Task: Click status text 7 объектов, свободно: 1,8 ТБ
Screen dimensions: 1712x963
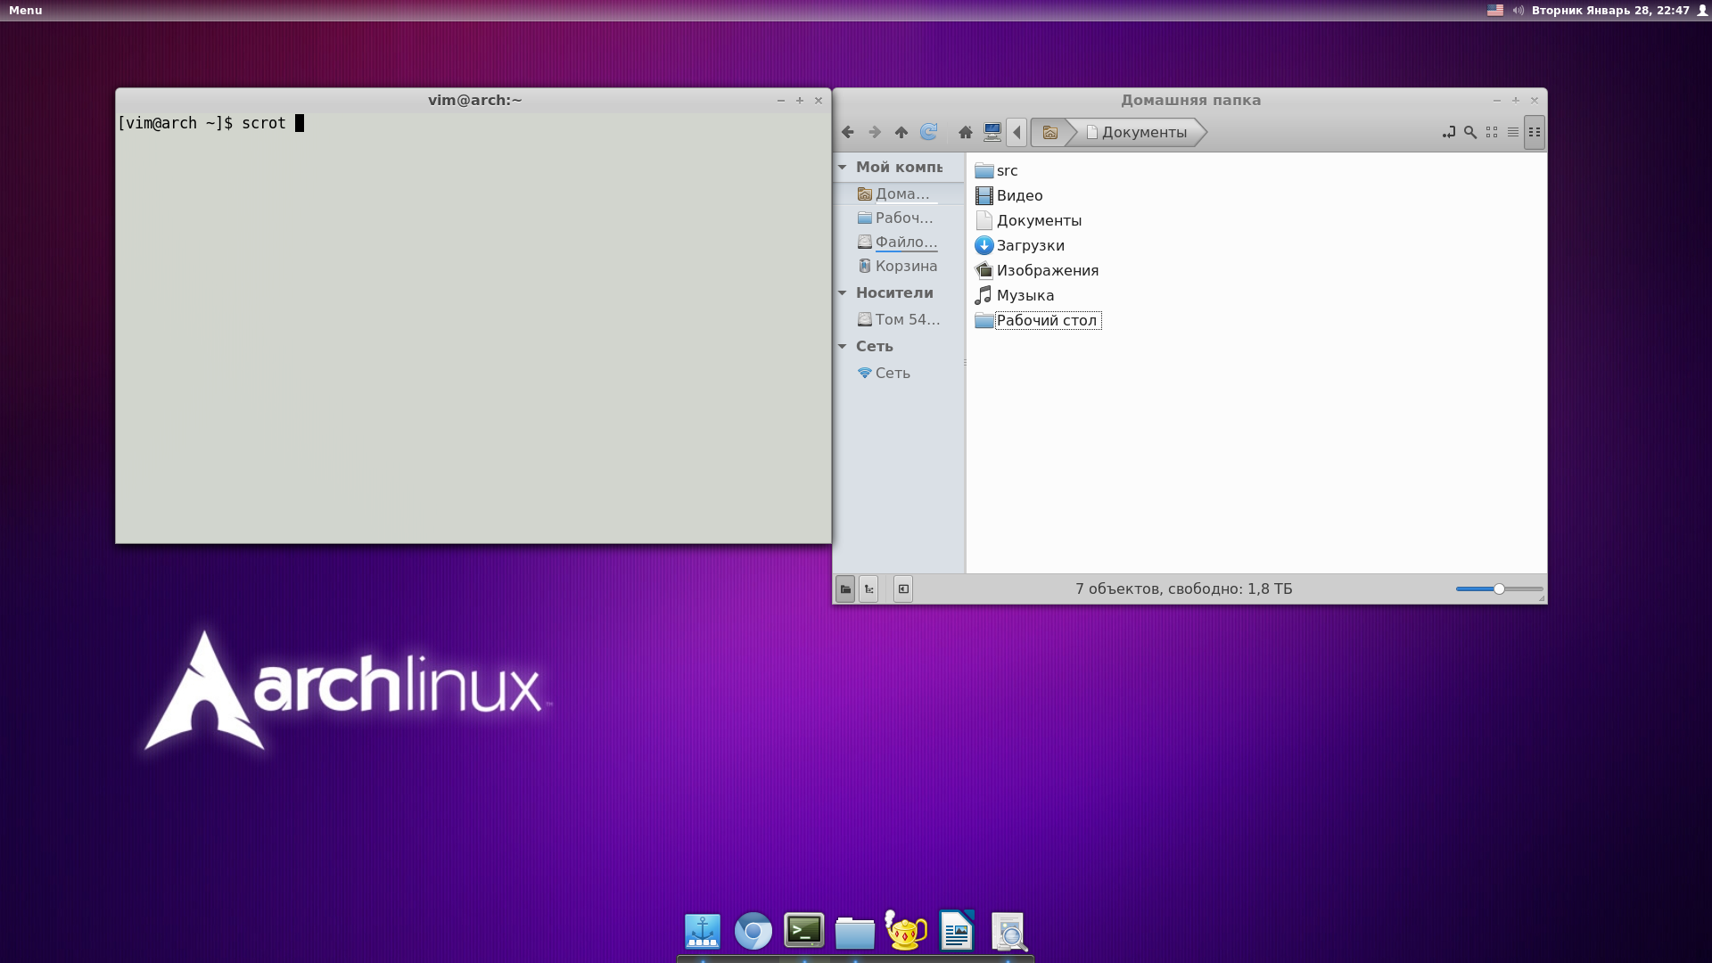Action: click(1183, 588)
